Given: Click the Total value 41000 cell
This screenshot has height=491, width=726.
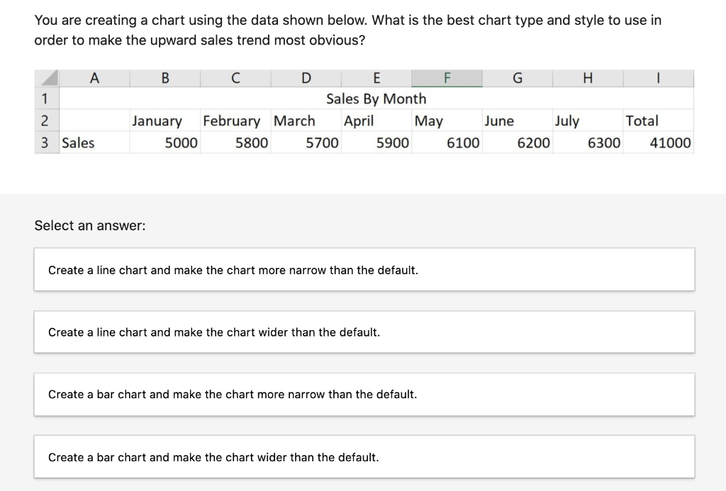Looking at the screenshot, I should (658, 142).
